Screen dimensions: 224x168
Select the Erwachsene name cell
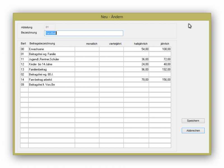click(x=52, y=49)
